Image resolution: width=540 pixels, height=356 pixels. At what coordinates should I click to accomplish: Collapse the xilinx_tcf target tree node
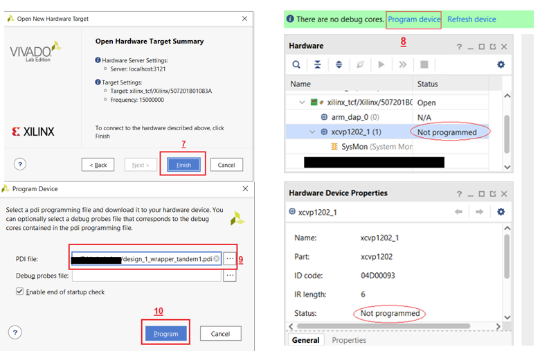tap(302, 103)
